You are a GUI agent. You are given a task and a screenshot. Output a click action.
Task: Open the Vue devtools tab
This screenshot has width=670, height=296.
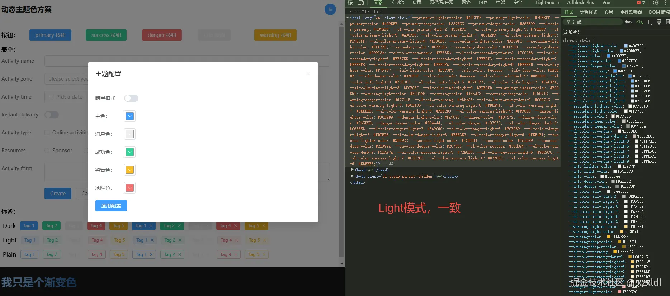[x=606, y=3]
